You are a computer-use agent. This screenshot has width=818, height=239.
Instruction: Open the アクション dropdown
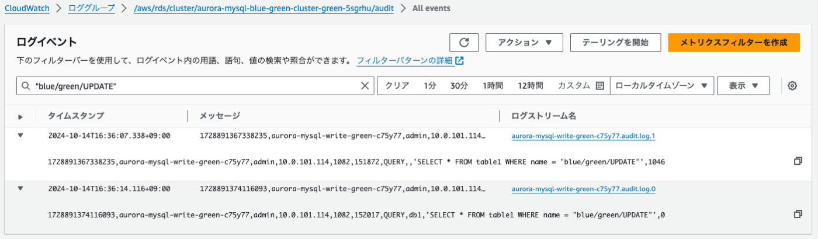[x=524, y=42]
